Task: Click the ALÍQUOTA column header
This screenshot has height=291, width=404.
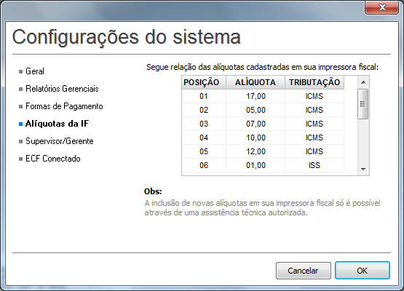Action: coord(256,82)
